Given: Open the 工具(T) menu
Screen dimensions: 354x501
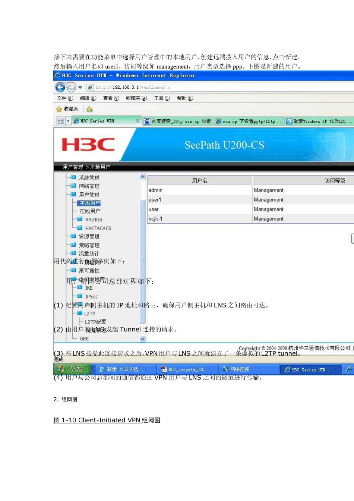Looking at the screenshot, I should (x=162, y=98).
